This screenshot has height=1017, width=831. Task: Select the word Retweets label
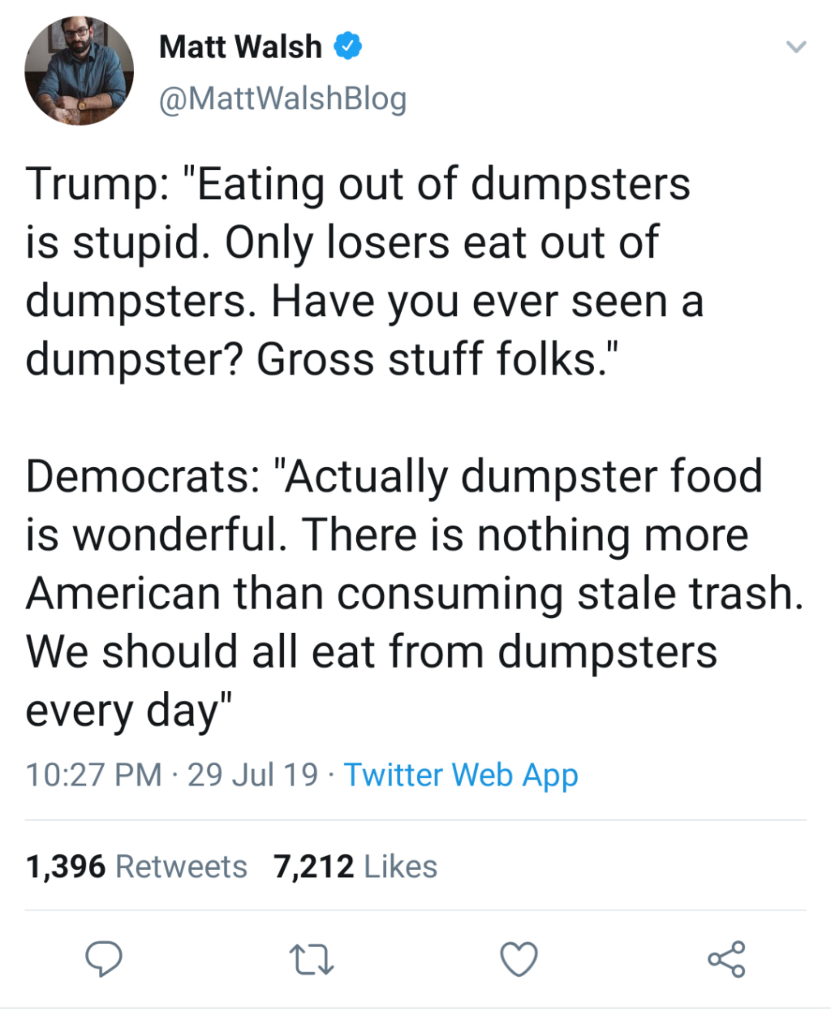pyautogui.click(x=181, y=867)
